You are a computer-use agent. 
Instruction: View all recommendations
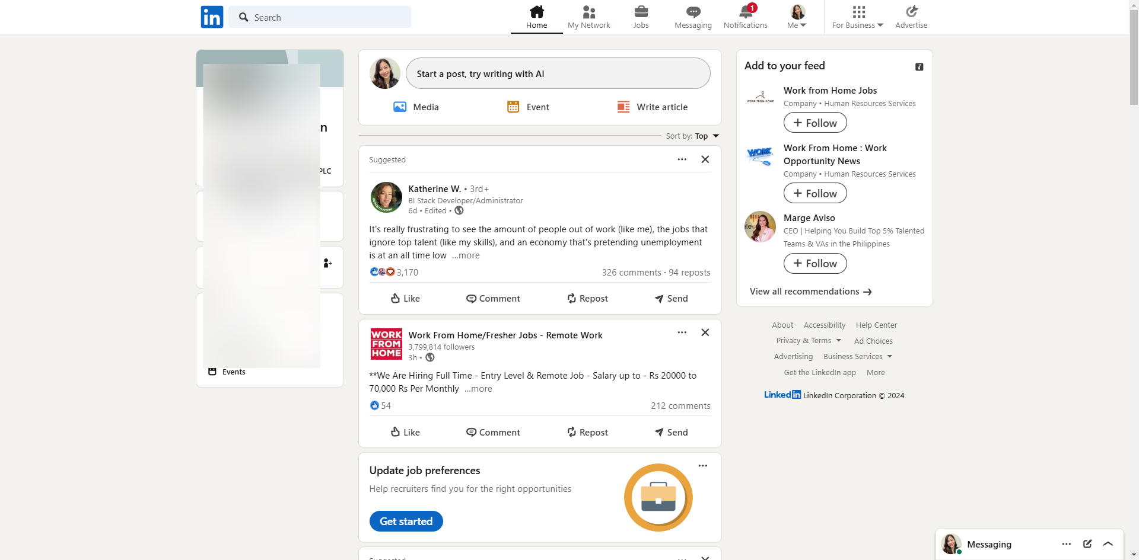811,292
